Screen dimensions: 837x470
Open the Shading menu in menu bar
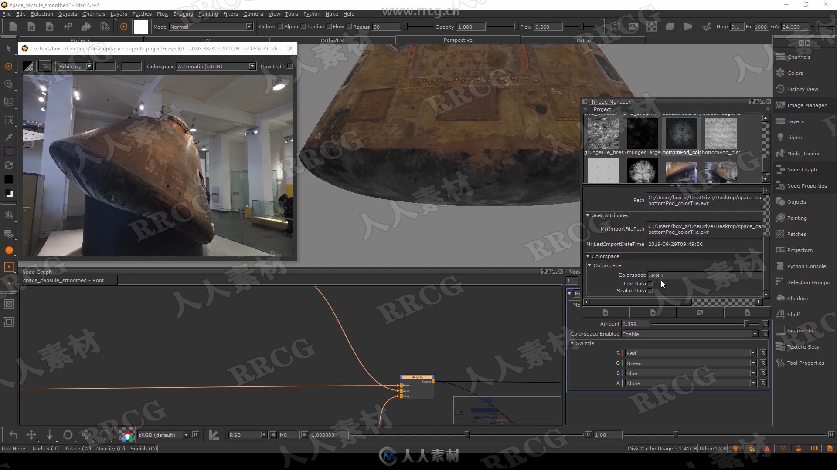pos(183,13)
